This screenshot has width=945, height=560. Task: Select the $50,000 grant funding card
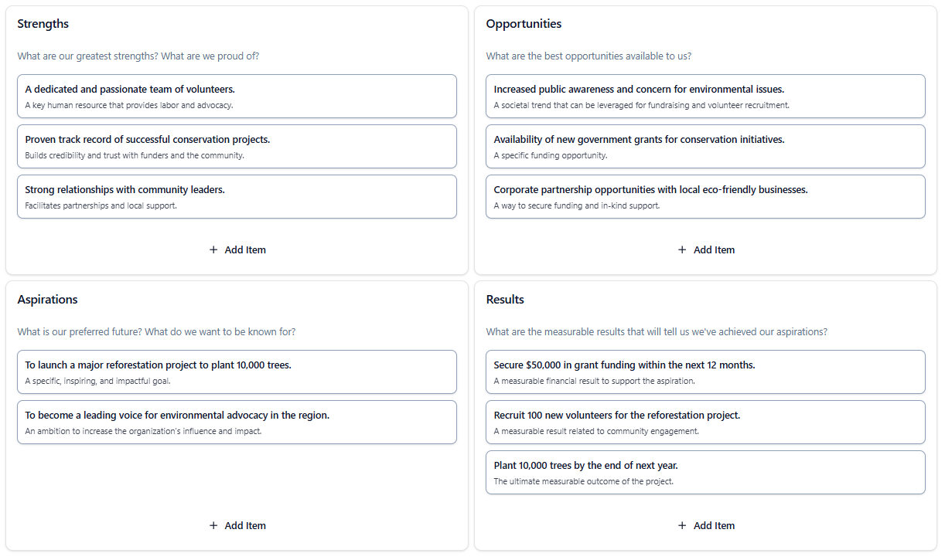pos(705,372)
